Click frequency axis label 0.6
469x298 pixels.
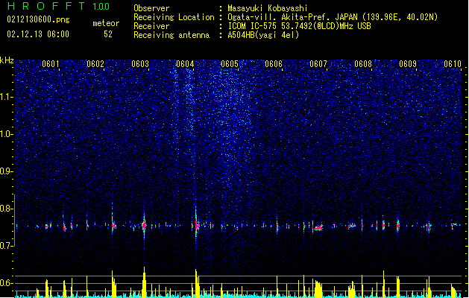7,283
